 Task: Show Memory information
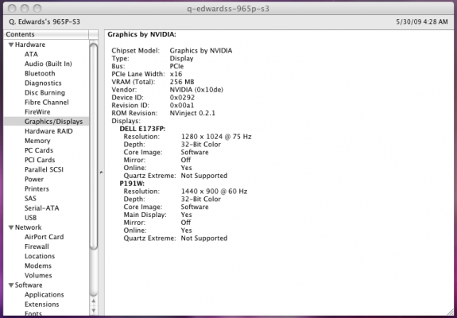coord(37,141)
